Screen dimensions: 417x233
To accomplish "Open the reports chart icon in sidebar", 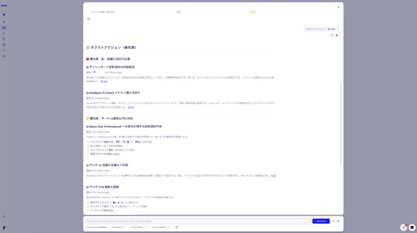I will (4, 51).
